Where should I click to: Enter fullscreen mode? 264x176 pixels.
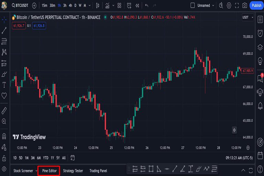tap(237, 5)
